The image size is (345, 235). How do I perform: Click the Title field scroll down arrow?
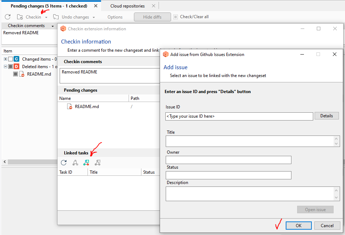[x=336, y=144]
